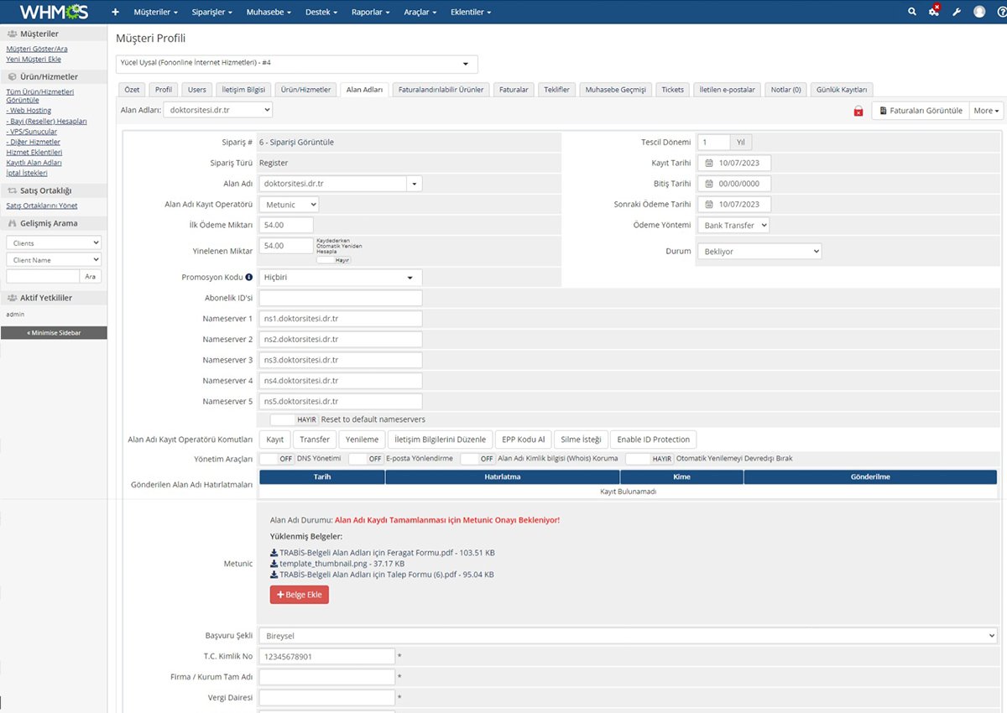The image size is (1007, 713).
Task: Open the Alan Adı Kayıt Operatörü dropdown
Action: [289, 204]
